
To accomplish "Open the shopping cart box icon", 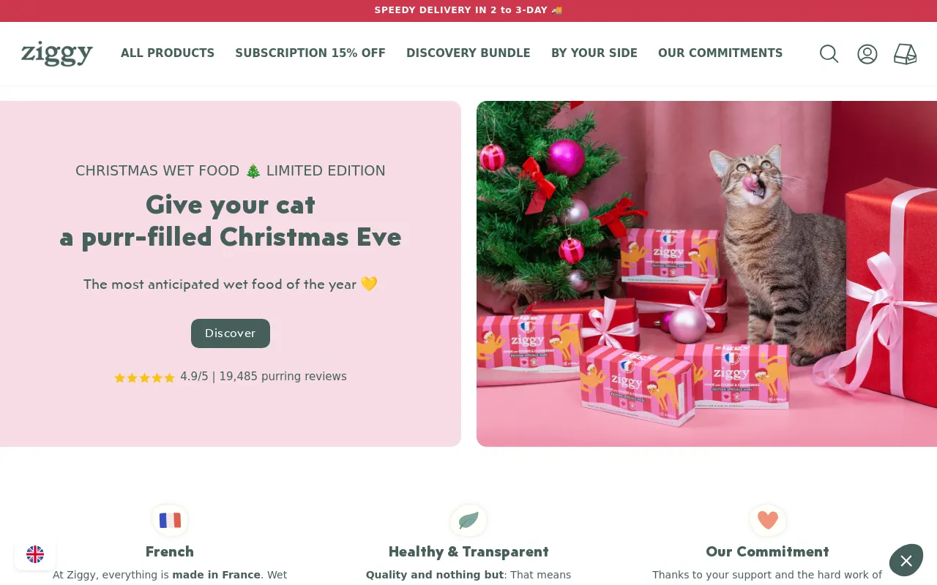I will pyautogui.click(x=906, y=54).
